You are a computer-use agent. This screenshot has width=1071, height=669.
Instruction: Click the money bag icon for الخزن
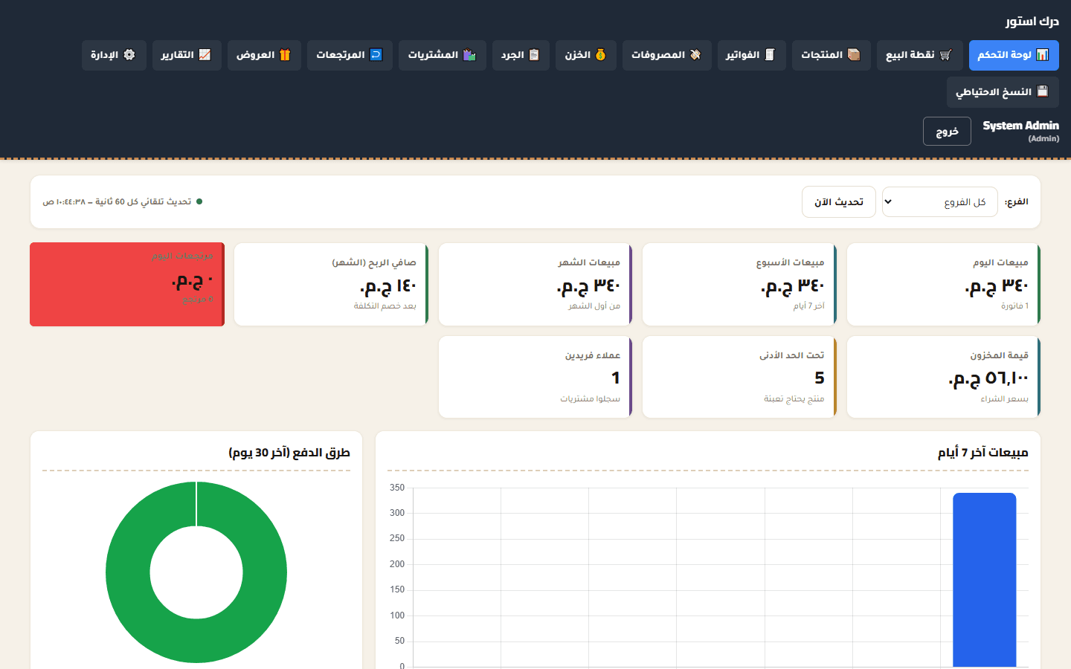[x=600, y=55]
